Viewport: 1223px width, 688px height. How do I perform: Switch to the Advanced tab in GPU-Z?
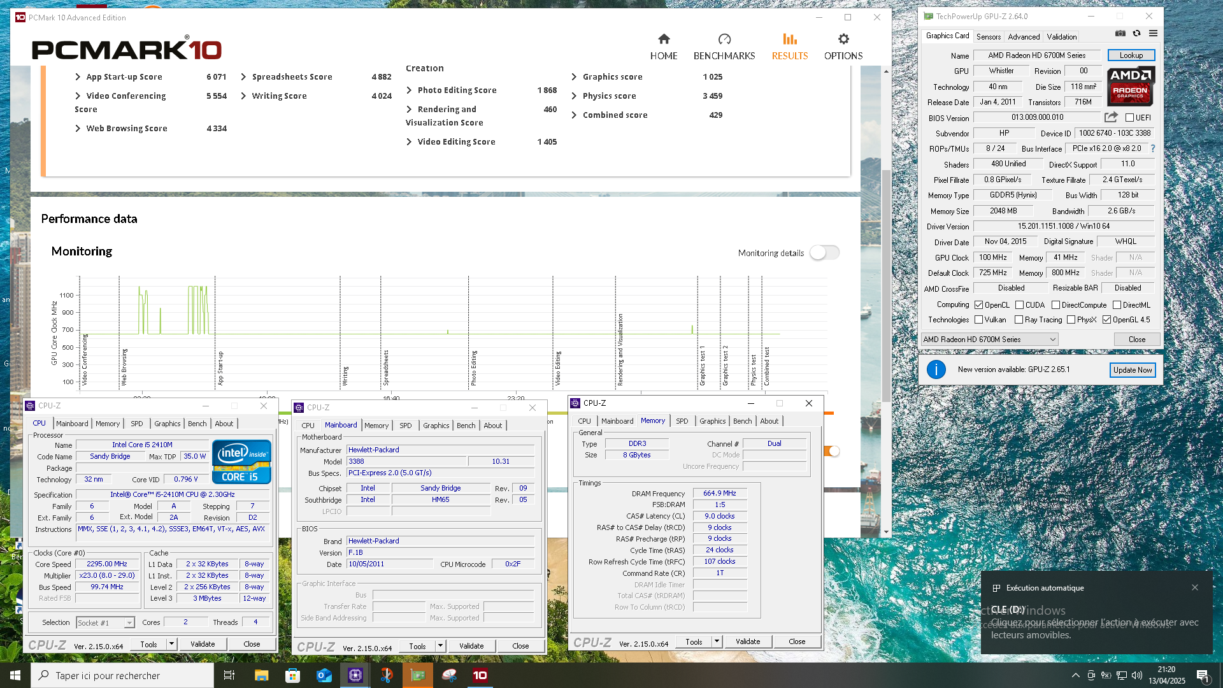point(1024,37)
